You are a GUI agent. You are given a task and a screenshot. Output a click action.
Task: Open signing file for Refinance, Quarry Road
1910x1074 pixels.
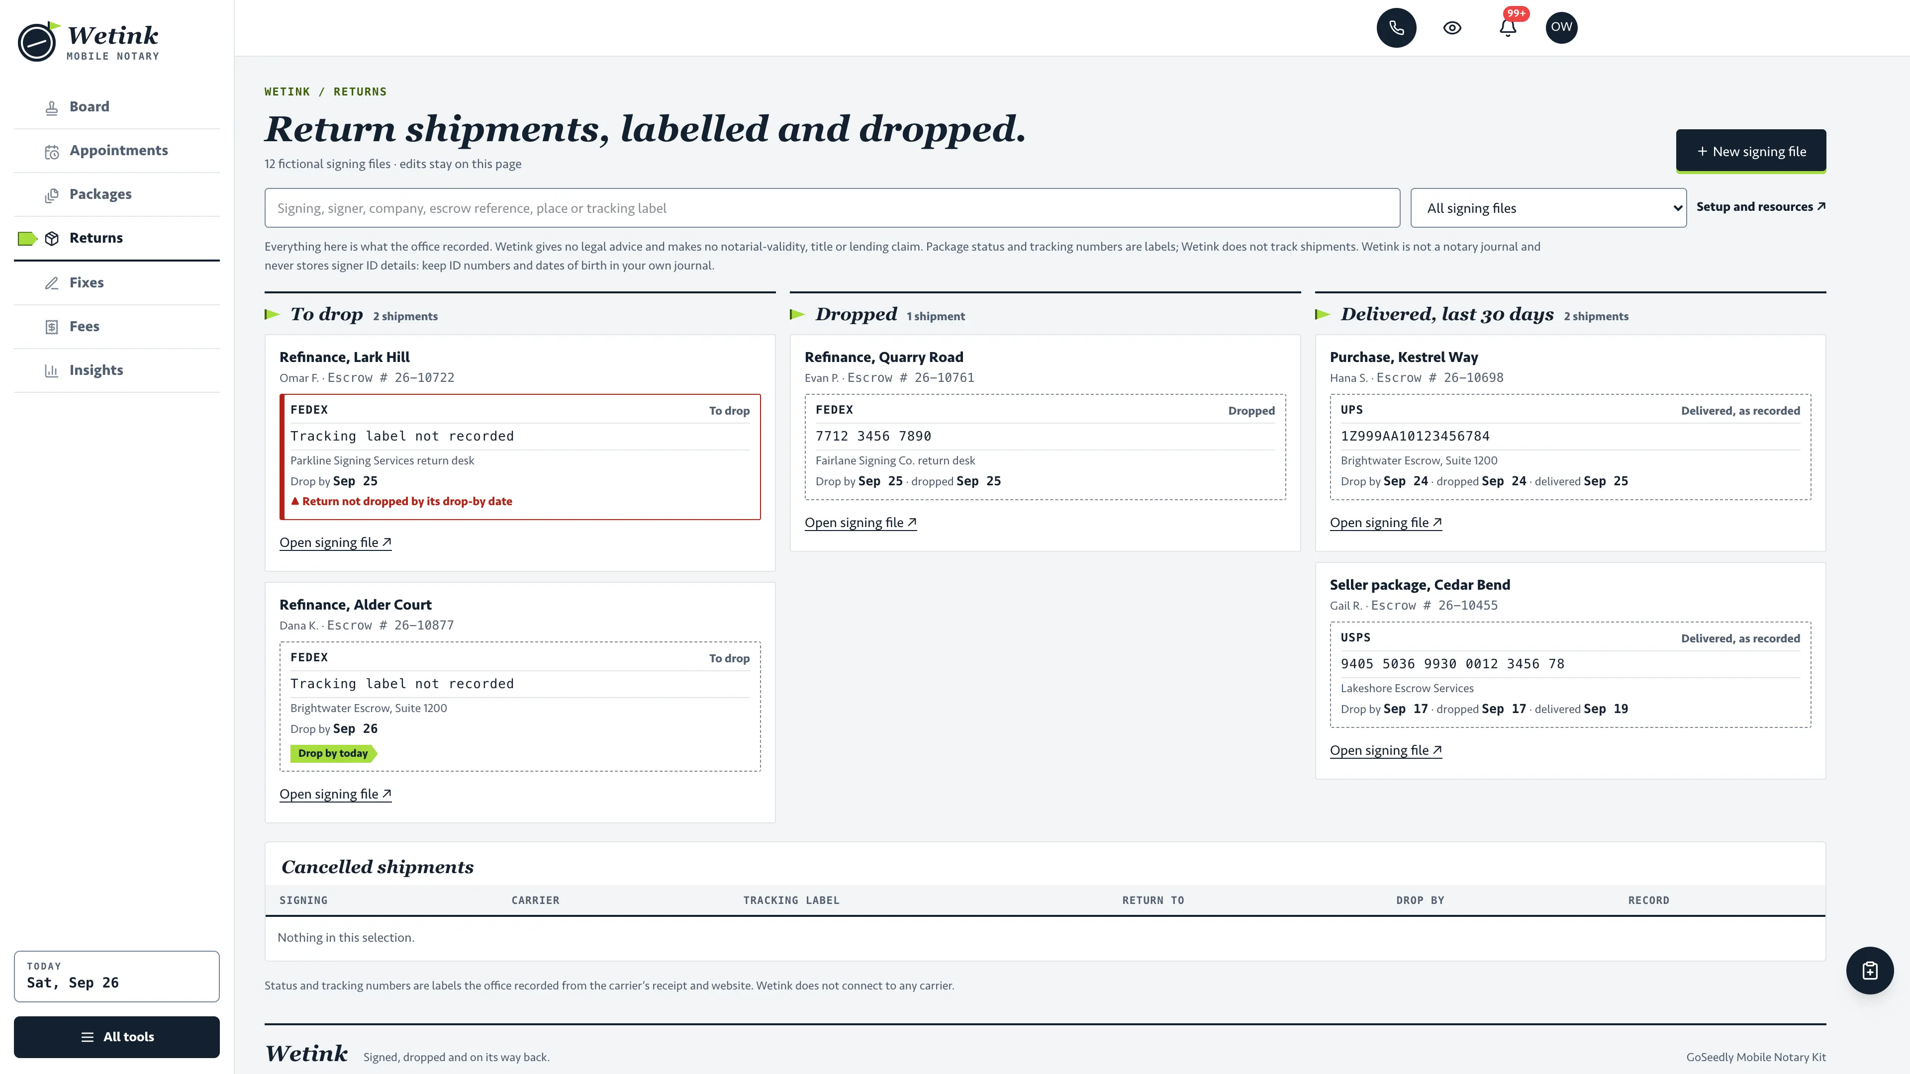click(x=860, y=523)
